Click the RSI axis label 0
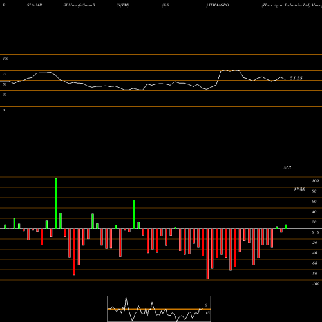322x322 pixels. point(3,110)
